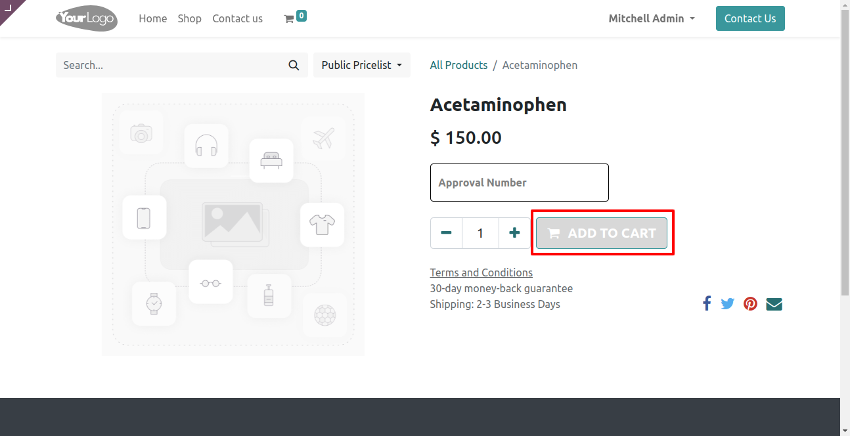Image resolution: width=850 pixels, height=436 pixels.
Task: Click the All Products breadcrumb
Action: pos(459,65)
